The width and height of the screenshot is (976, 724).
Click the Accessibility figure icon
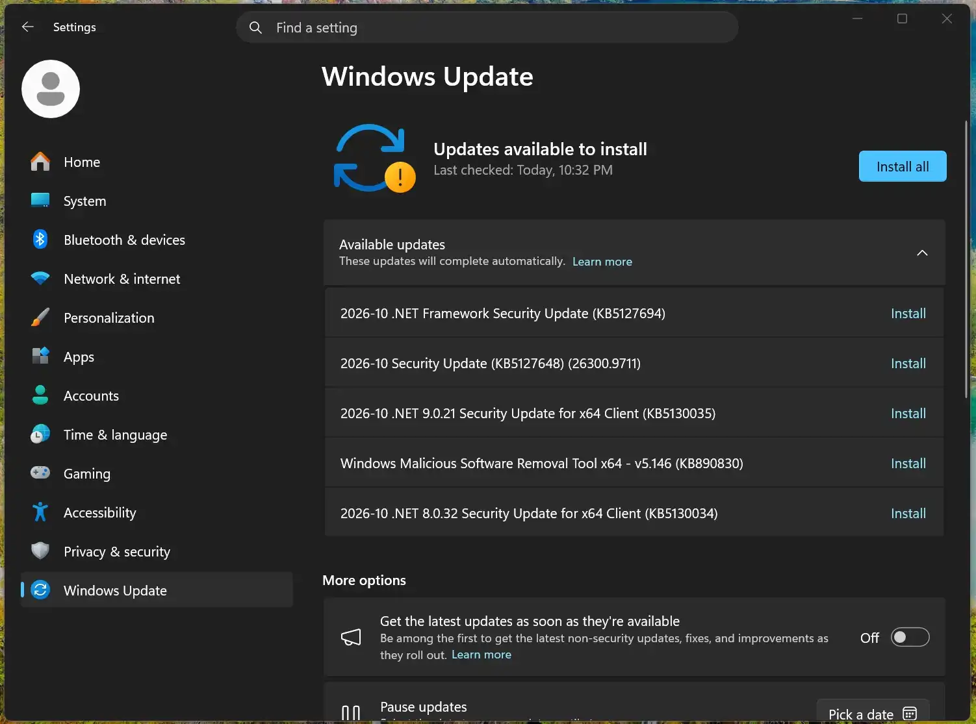click(40, 512)
